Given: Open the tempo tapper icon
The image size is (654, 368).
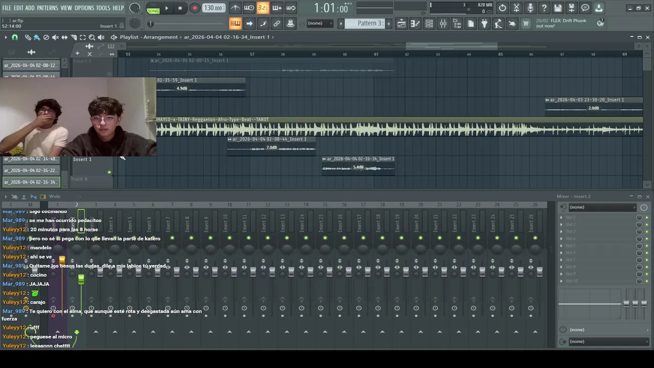Looking at the screenshot, I should pyautogui.click(x=498, y=24).
